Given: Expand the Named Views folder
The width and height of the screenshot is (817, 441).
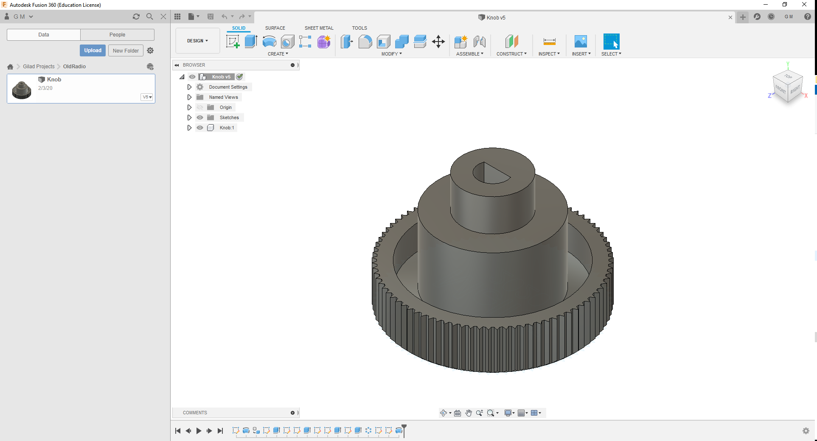Looking at the screenshot, I should click(189, 97).
